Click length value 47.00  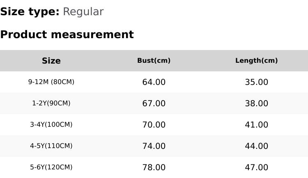pos(257,167)
